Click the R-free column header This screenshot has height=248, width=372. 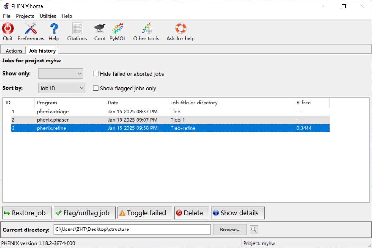point(312,103)
